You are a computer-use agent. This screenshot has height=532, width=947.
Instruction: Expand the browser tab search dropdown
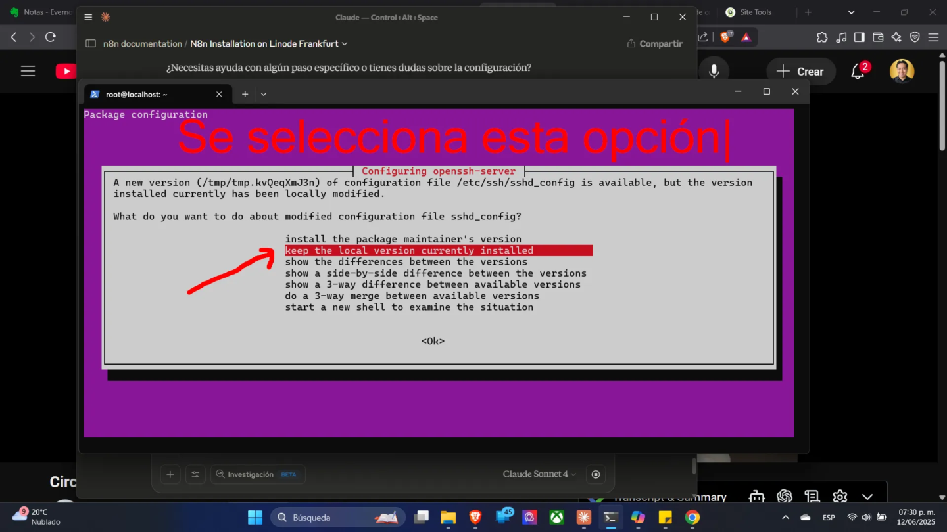point(852,12)
